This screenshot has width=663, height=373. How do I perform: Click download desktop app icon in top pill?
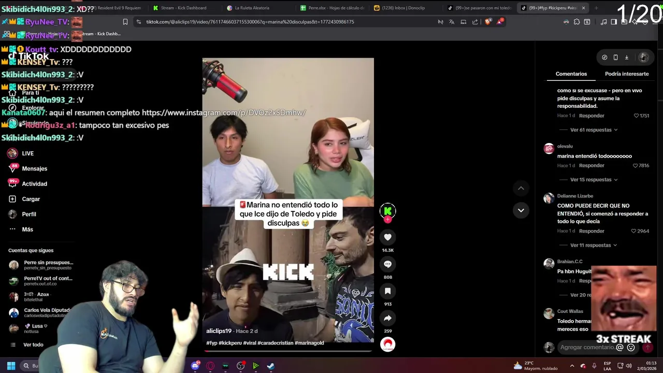(x=626, y=58)
